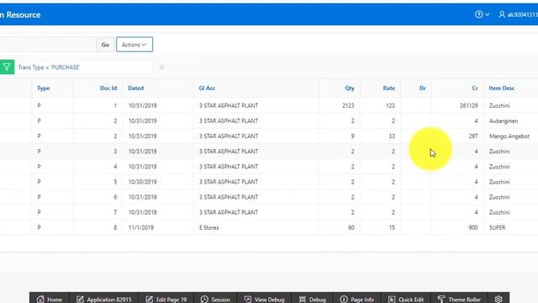Click the username text in header

[x=523, y=15]
